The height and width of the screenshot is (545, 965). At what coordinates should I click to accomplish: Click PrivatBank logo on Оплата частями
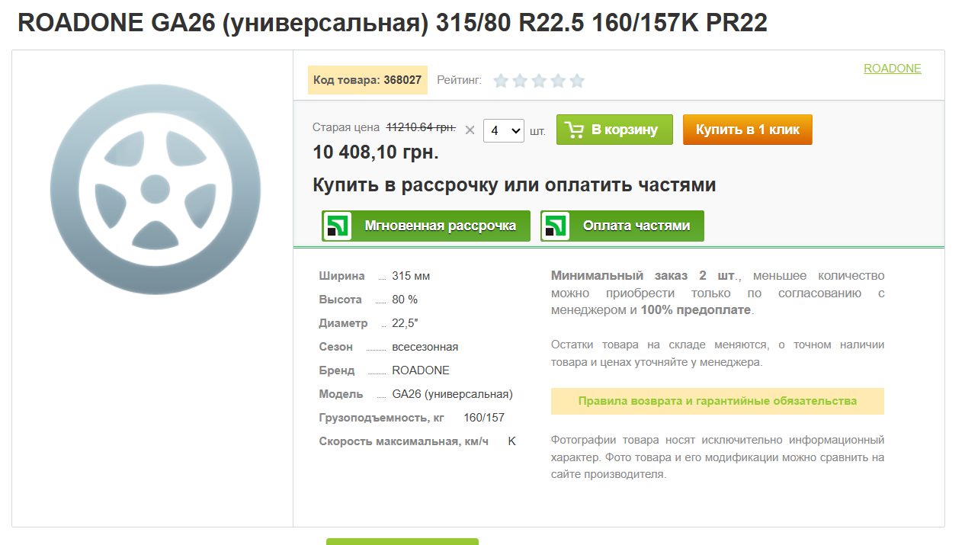556,226
